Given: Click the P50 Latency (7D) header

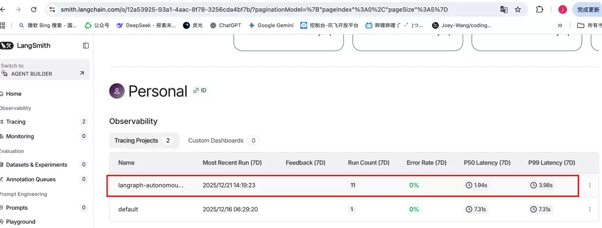Looking at the screenshot, I should pos(487,162).
